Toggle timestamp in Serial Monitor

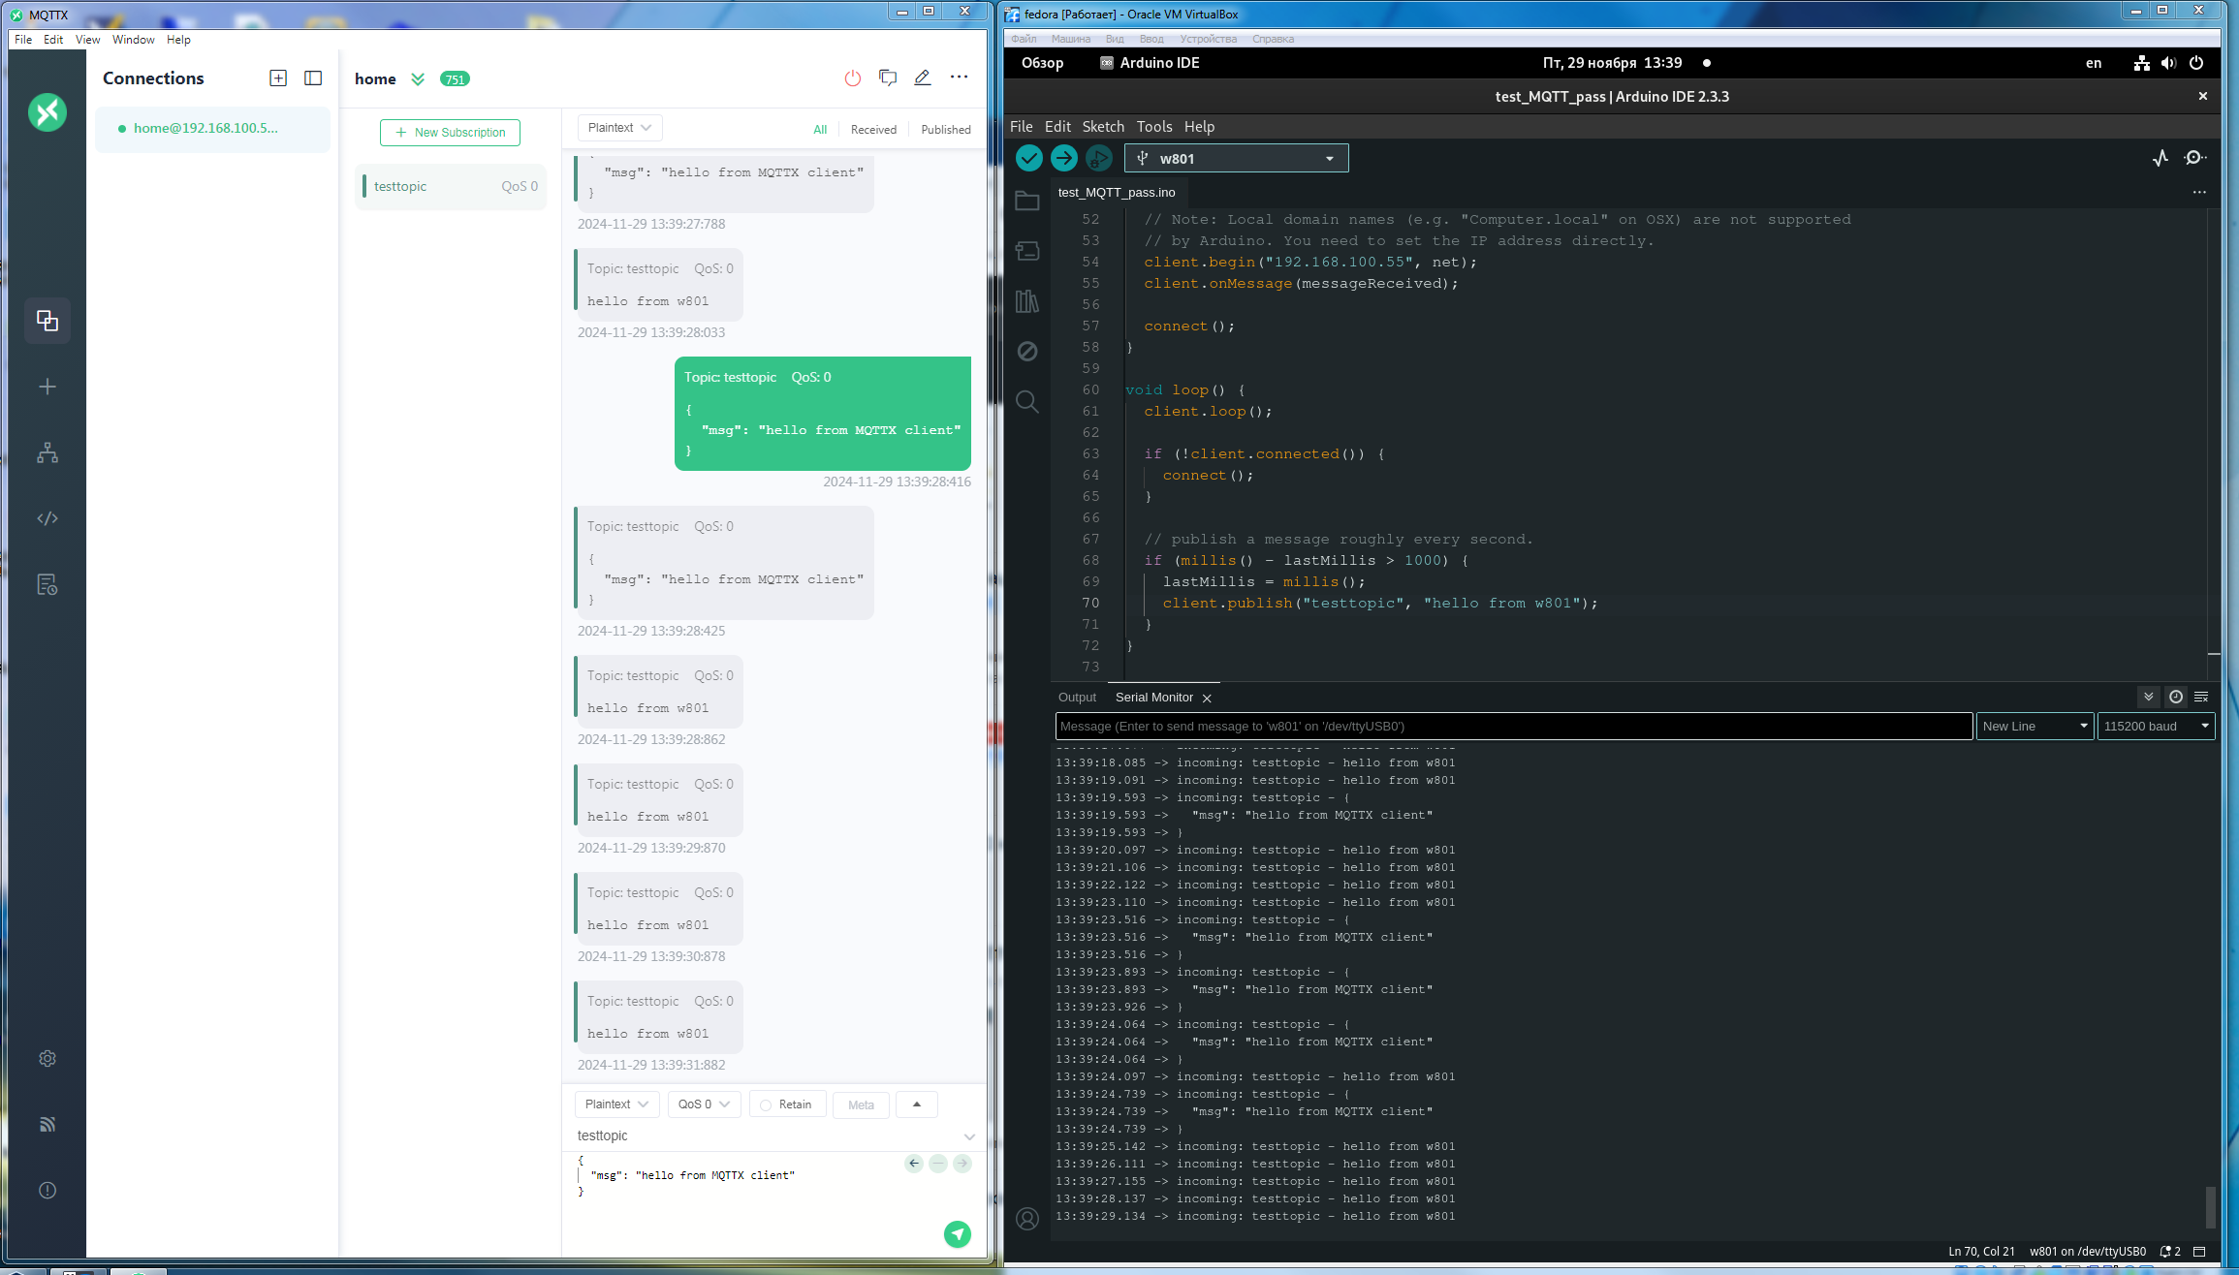pos(2176,697)
